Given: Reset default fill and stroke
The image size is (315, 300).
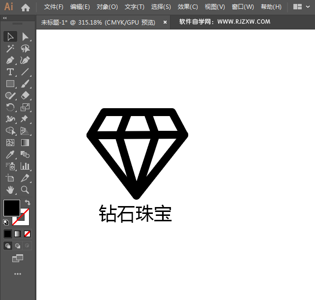Looking at the screenshot, I should (x=6, y=222).
